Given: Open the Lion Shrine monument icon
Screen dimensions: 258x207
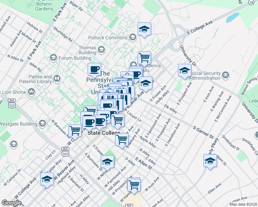Looking at the screenshot, I should click(x=31, y=92).
